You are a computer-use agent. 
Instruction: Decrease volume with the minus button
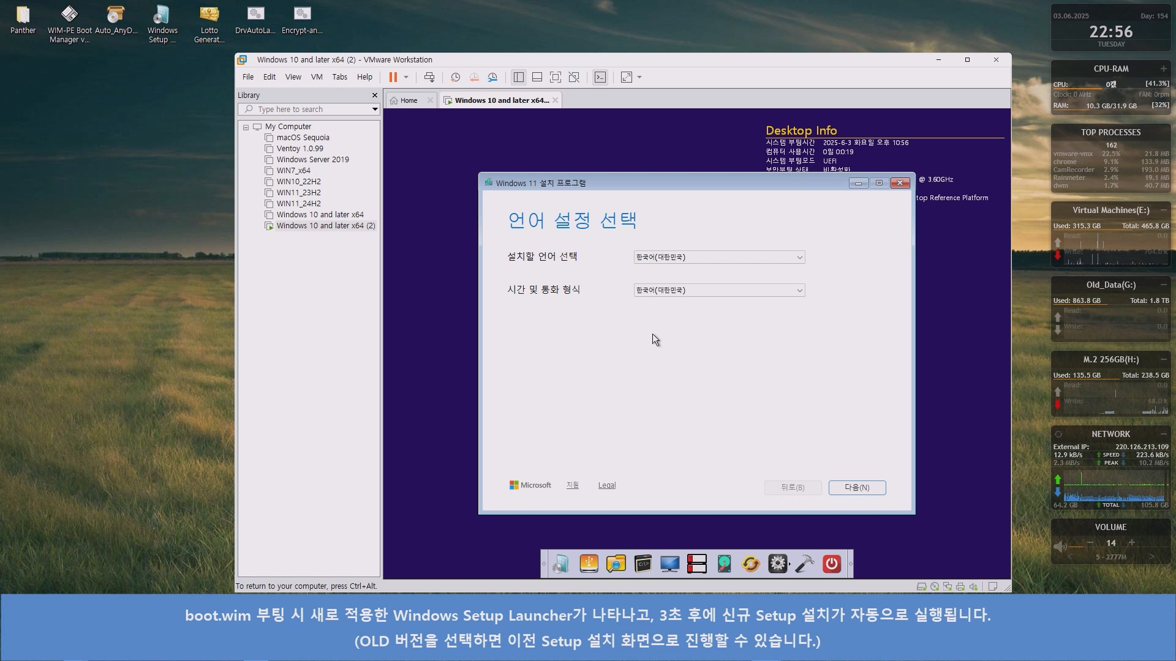coord(1090,542)
